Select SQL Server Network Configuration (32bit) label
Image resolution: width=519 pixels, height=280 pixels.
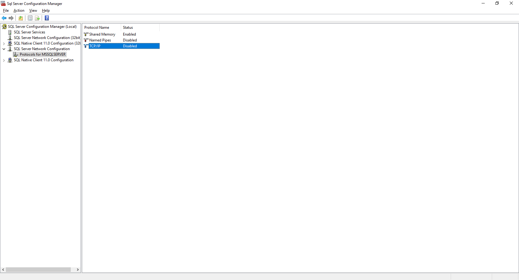click(47, 38)
